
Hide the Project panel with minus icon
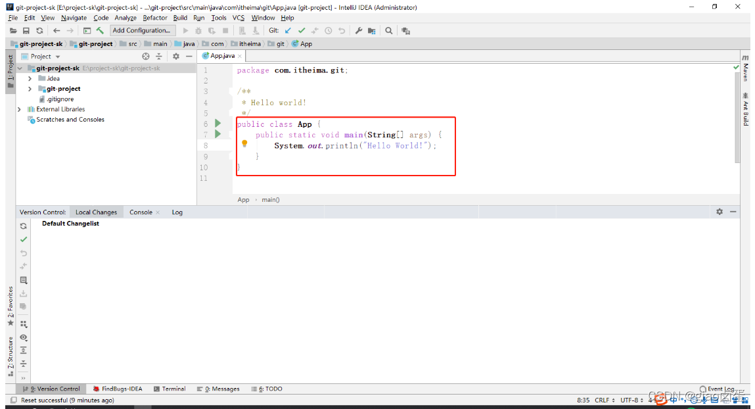(189, 57)
